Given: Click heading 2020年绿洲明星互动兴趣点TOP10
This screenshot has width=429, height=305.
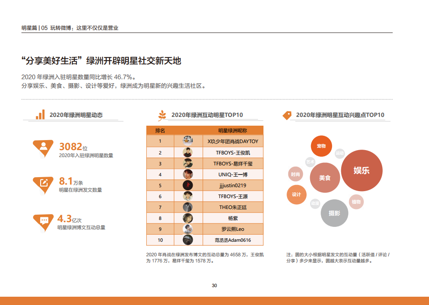Looking at the screenshot, I should click(340, 115).
